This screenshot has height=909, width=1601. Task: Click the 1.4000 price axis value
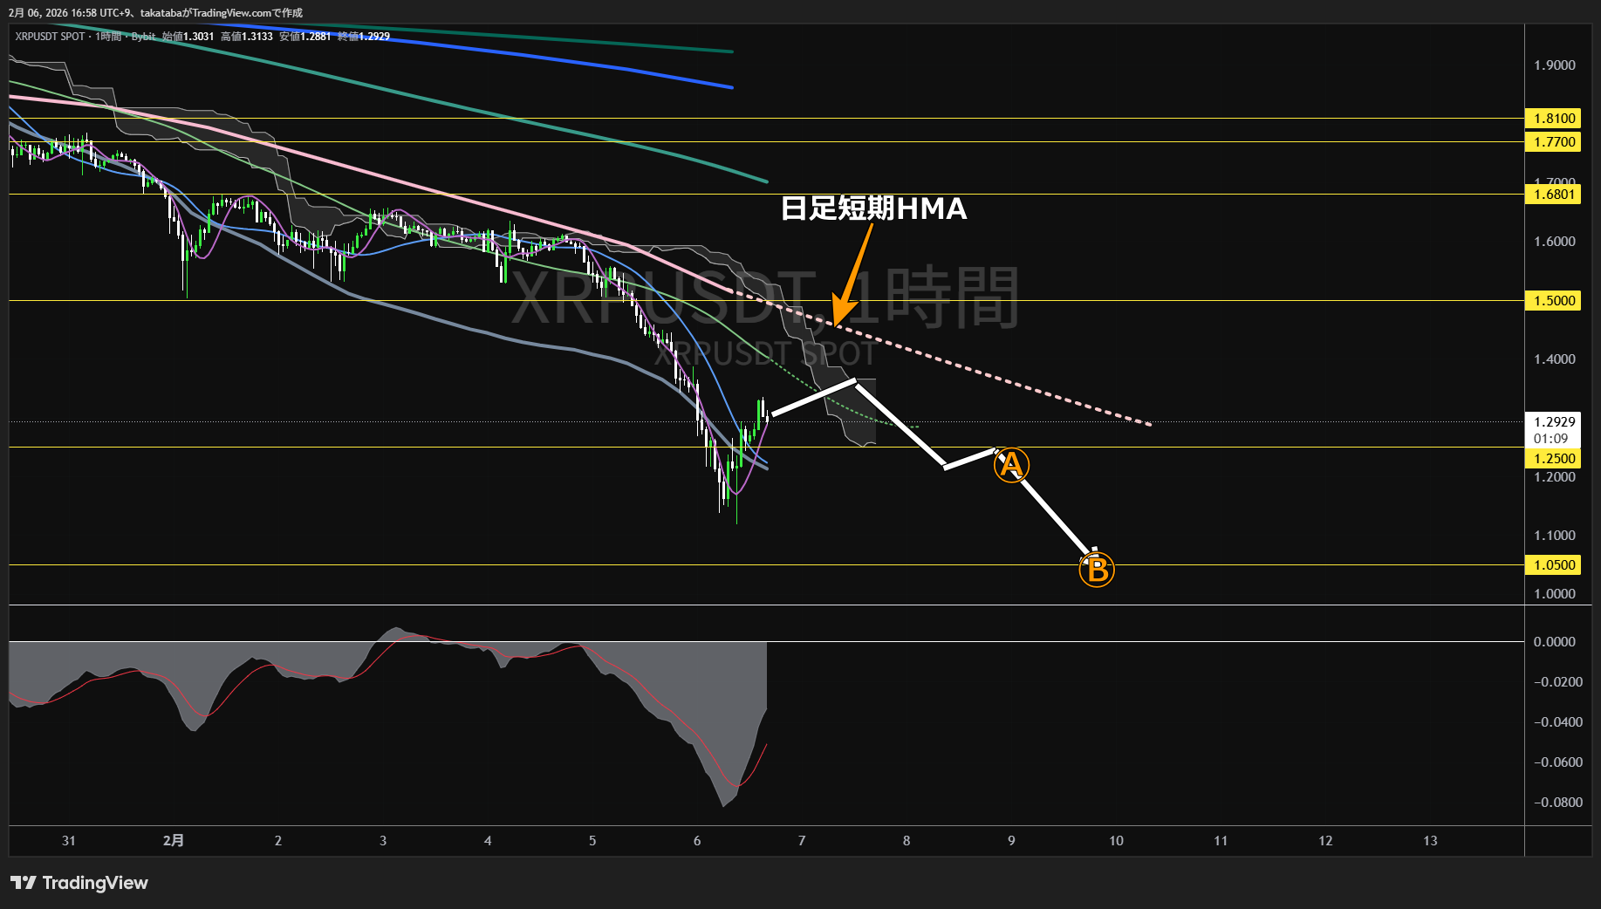click(x=1555, y=359)
